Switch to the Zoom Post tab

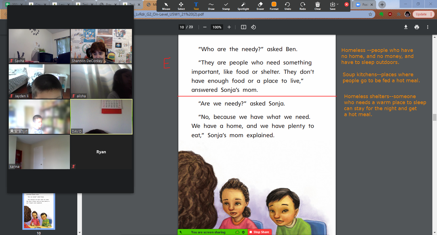[362, 5]
